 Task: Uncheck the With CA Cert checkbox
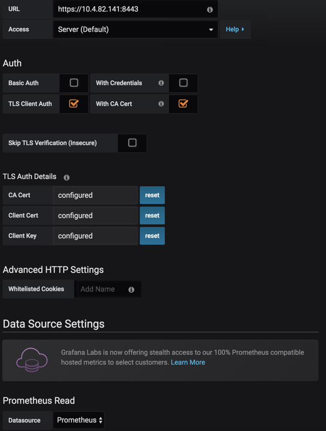[x=183, y=104]
